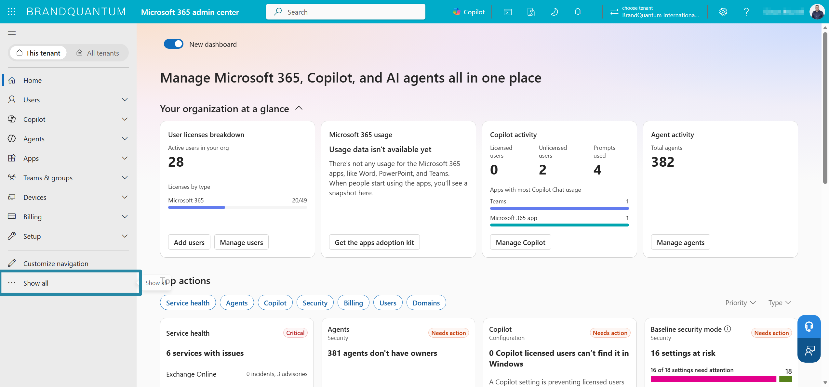Select the Service health filter tab
Viewport: 829px width, 387px height.
188,303
